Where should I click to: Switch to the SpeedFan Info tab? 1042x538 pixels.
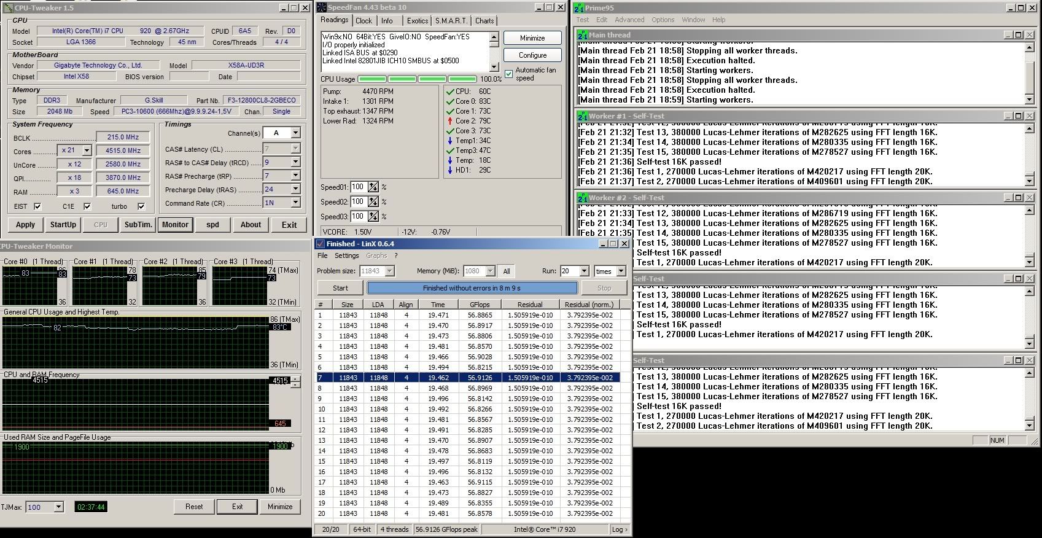(x=387, y=21)
